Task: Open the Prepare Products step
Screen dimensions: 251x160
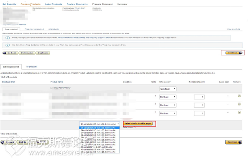Action: pos(31,4)
